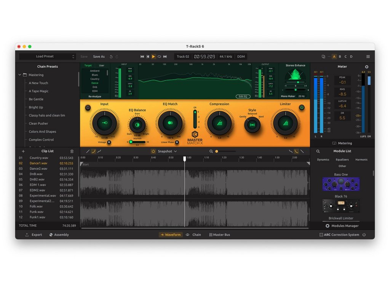Click the orange Play button
Image resolution: width=390 pixels, height=292 pixels.
[153, 57]
